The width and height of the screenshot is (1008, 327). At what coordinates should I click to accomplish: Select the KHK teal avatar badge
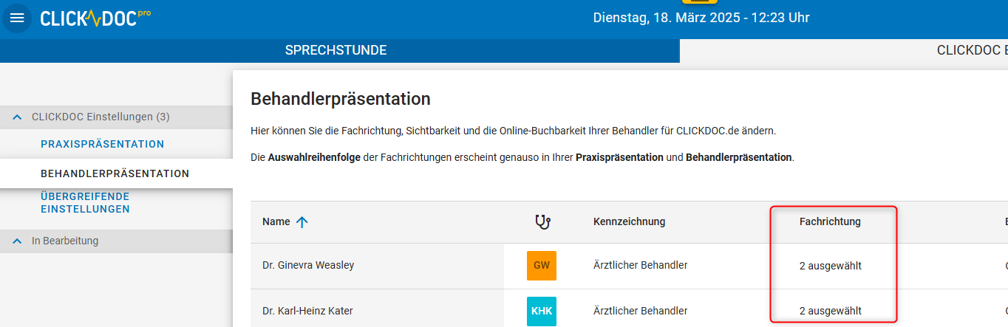click(x=542, y=311)
